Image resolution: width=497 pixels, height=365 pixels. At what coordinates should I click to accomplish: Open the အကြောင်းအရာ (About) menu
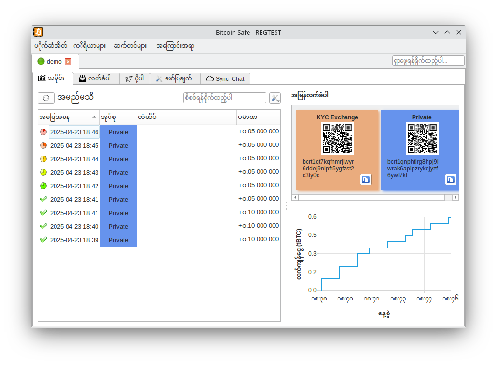[175, 46]
